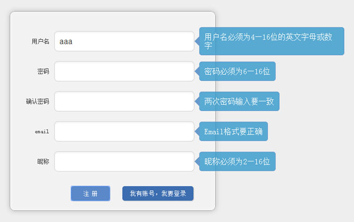Click the 用户名 username input field
This screenshot has height=222, width=354.
click(x=124, y=41)
